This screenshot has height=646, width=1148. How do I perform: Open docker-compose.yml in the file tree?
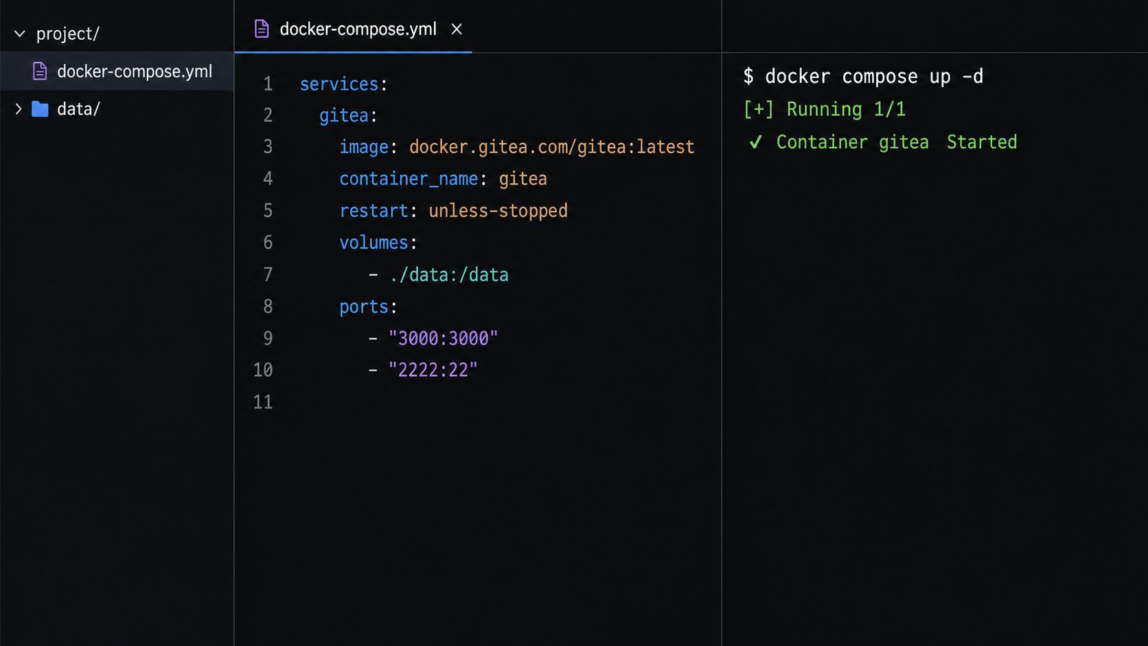117,71
